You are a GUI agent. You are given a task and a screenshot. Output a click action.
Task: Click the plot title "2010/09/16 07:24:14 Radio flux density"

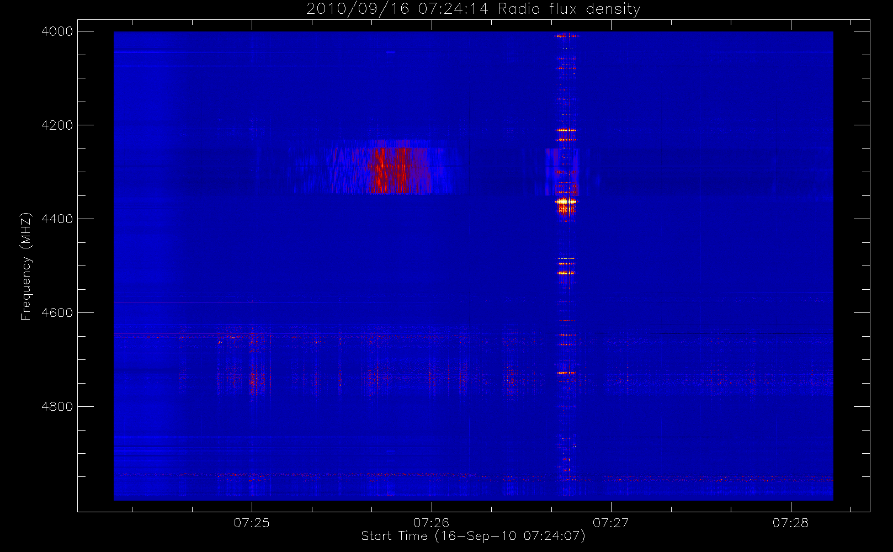[x=474, y=9]
